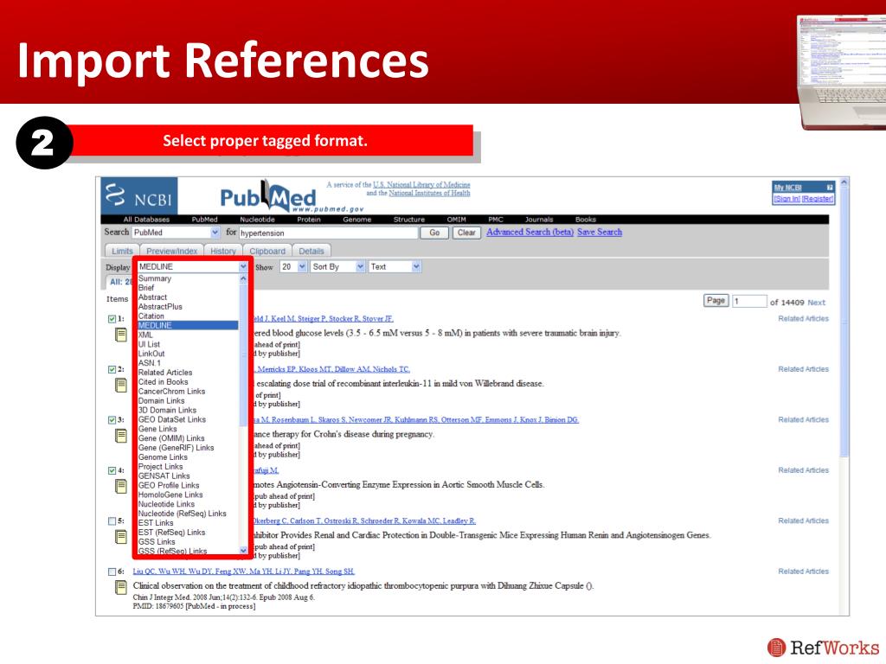Image resolution: width=886 pixels, height=664 pixels.
Task: Check result 5 checkbox
Action: click(112, 521)
